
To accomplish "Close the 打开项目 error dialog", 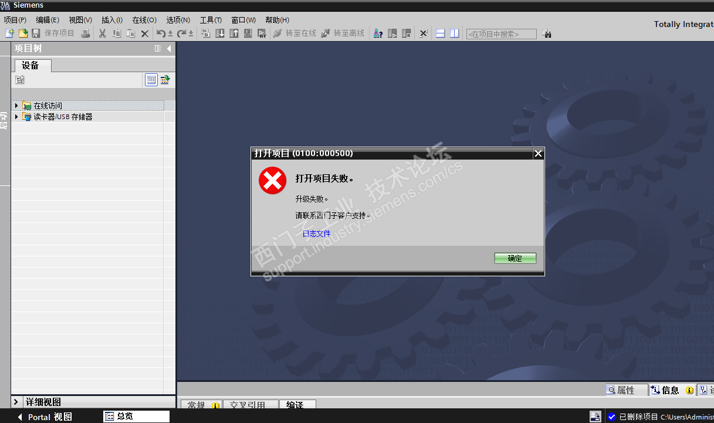I will pyautogui.click(x=538, y=154).
